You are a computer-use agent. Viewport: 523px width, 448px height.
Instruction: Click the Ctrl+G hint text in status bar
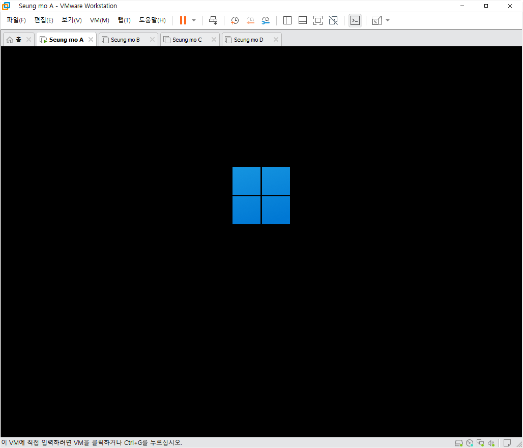(91, 443)
